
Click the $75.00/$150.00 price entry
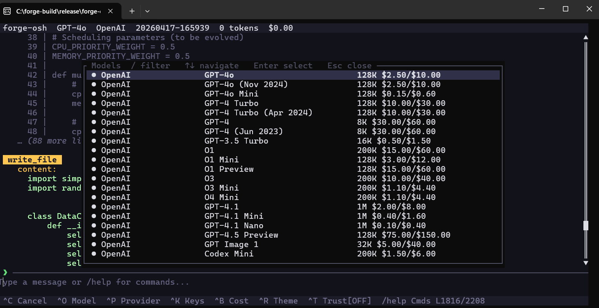[x=416, y=235]
